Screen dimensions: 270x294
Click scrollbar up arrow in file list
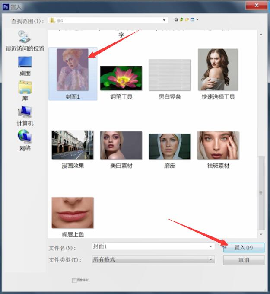pyautogui.click(x=261, y=35)
